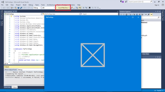
Task: Click the Undo arrow icon
Action: [x=25, y=8]
